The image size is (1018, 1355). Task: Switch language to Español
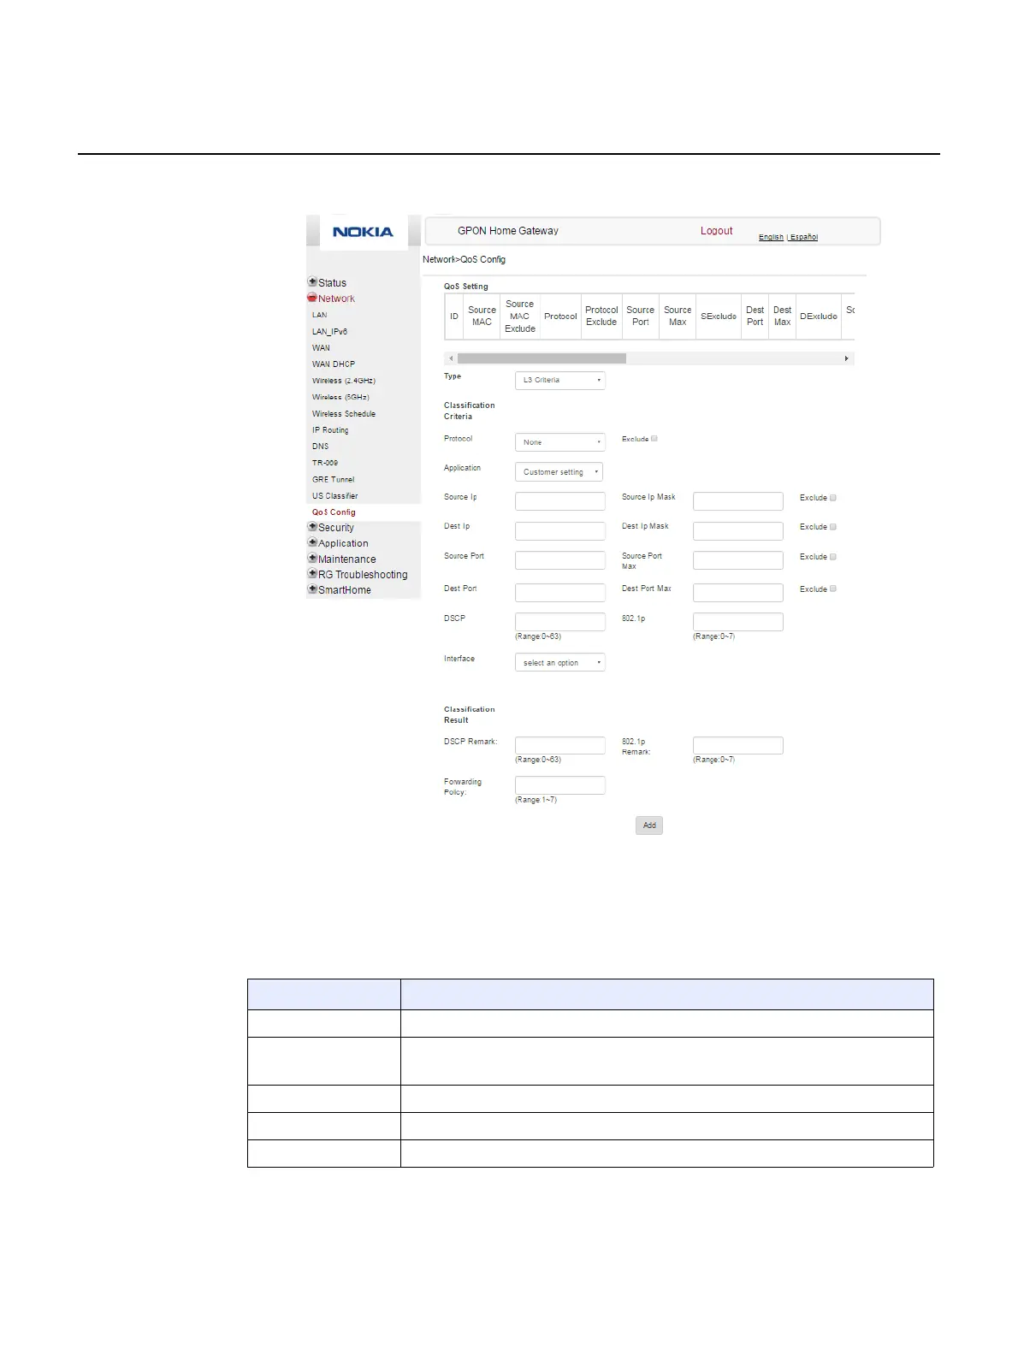pyautogui.click(x=804, y=237)
